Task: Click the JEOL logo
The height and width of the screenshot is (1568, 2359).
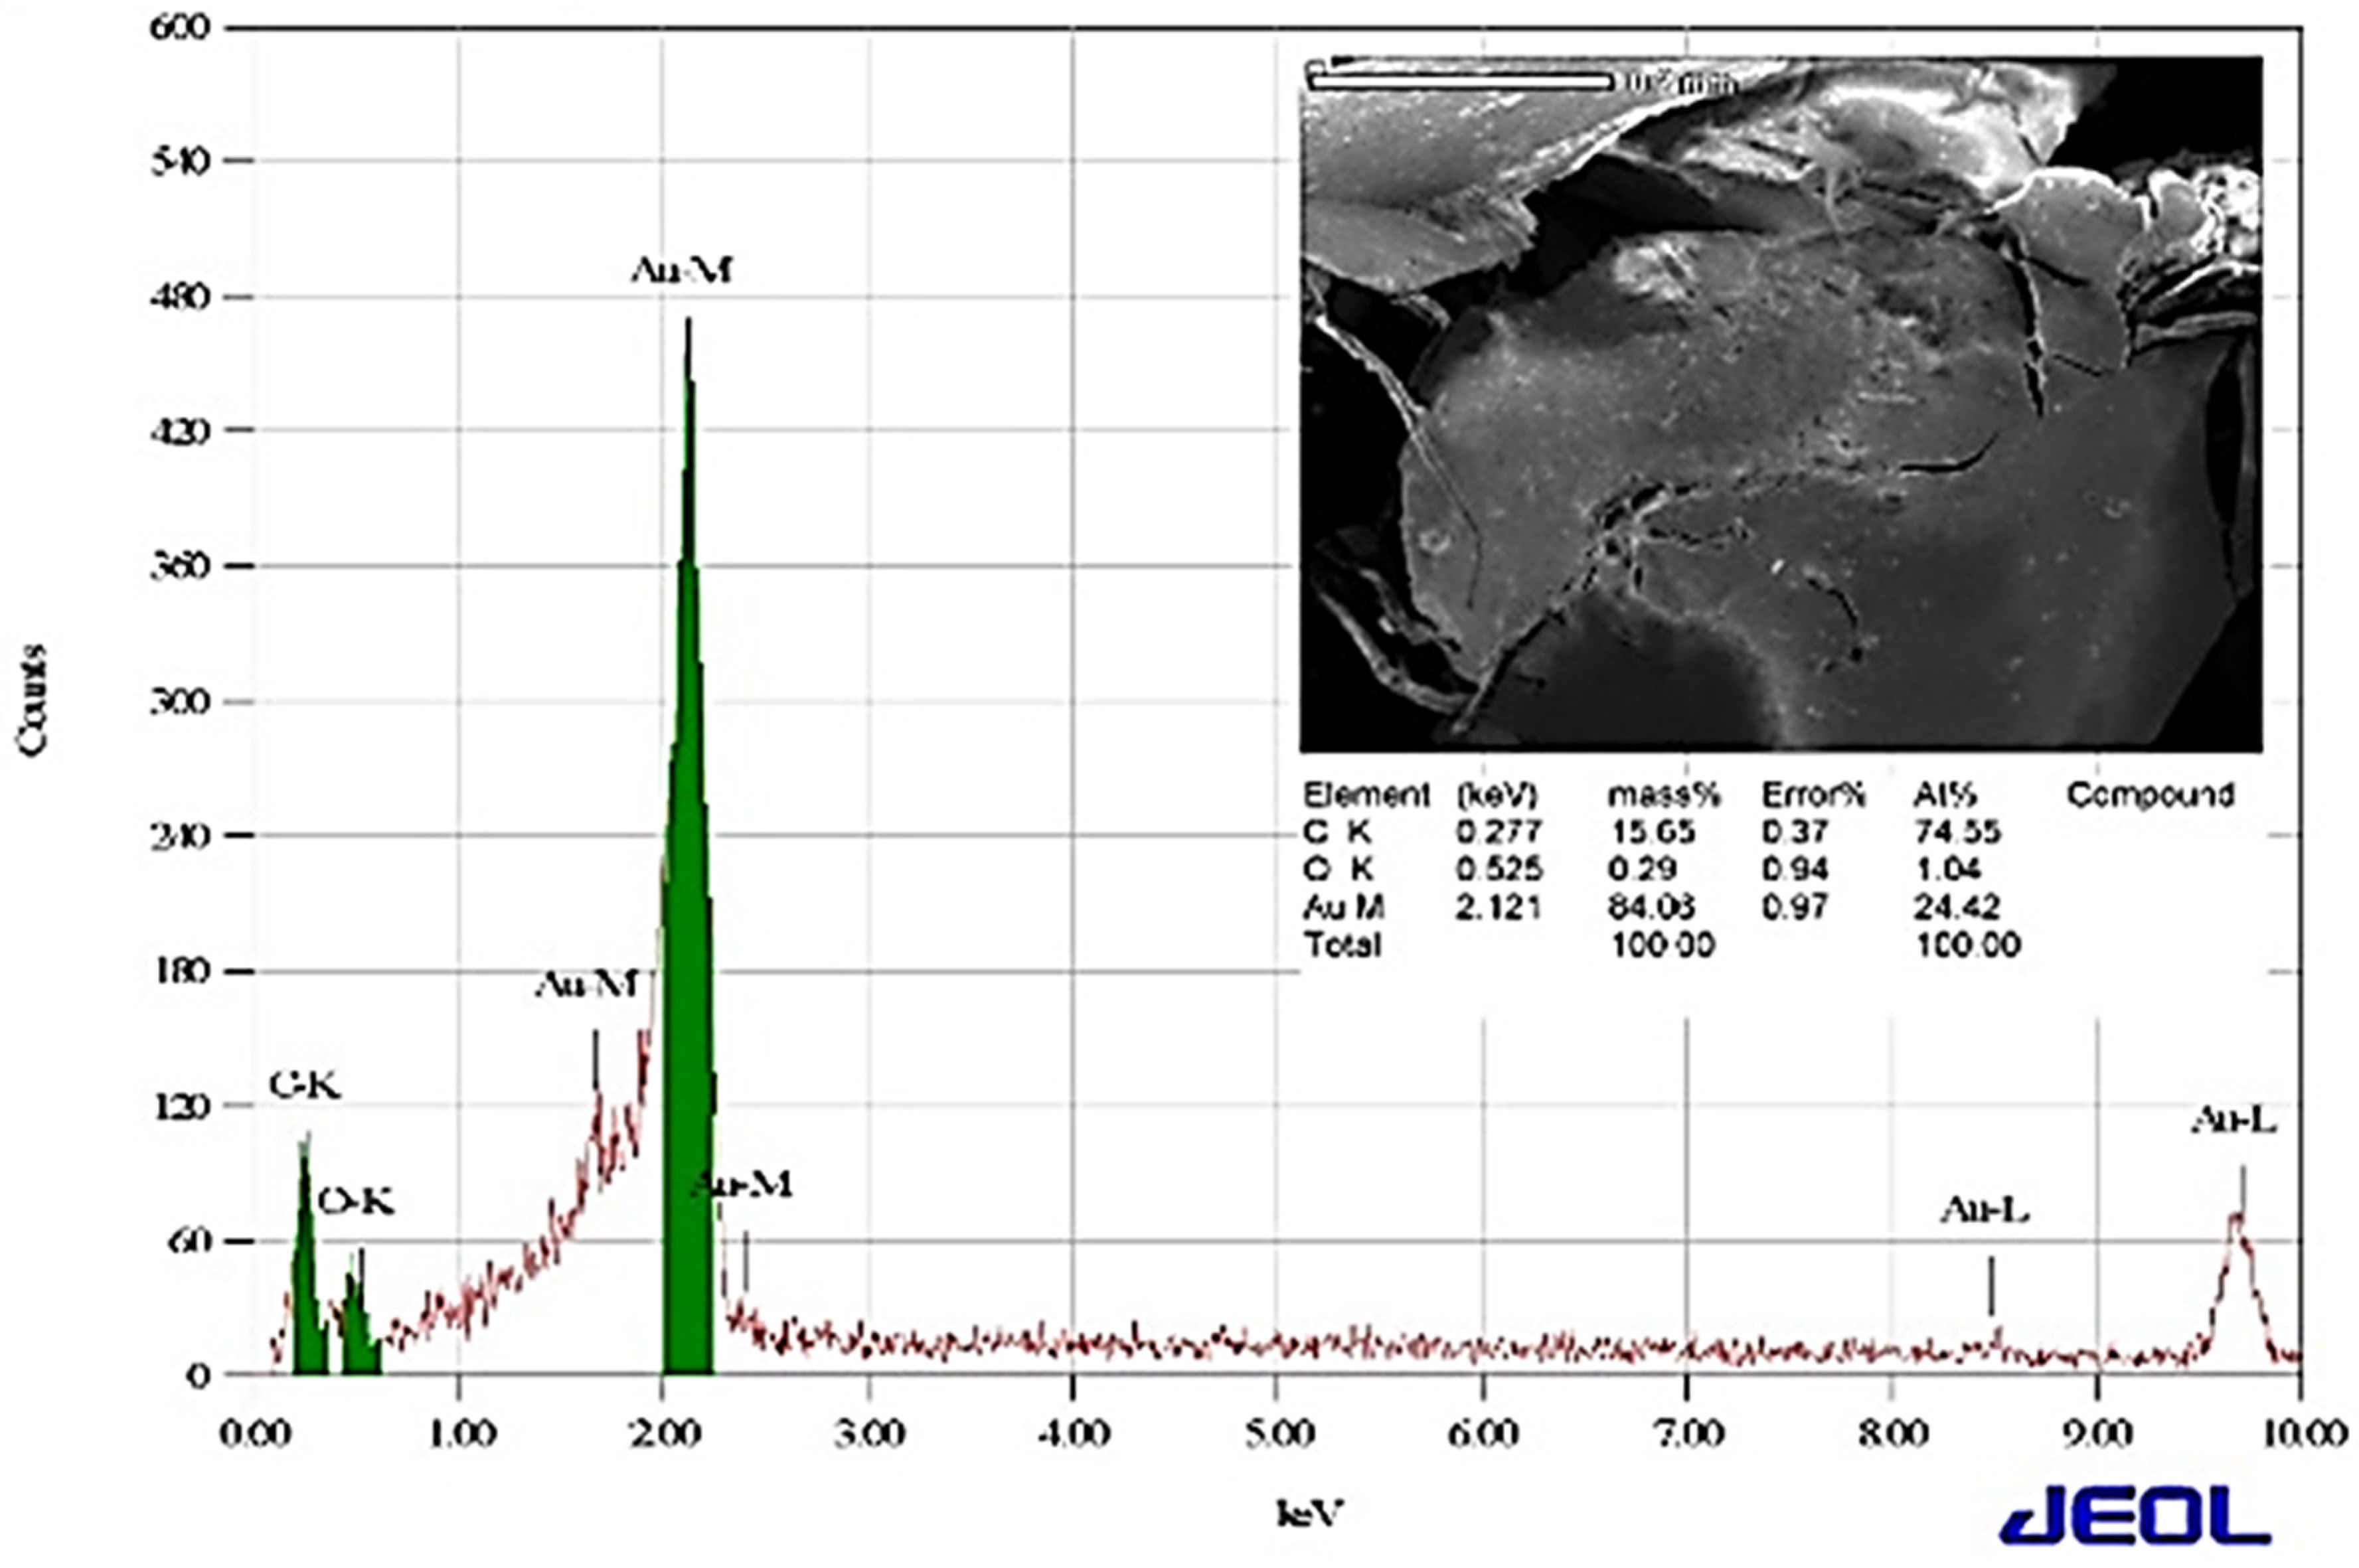Action: pos(2136,1515)
